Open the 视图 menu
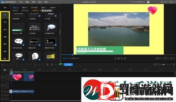The image size is (176, 102). pyautogui.click(x=34, y=2)
